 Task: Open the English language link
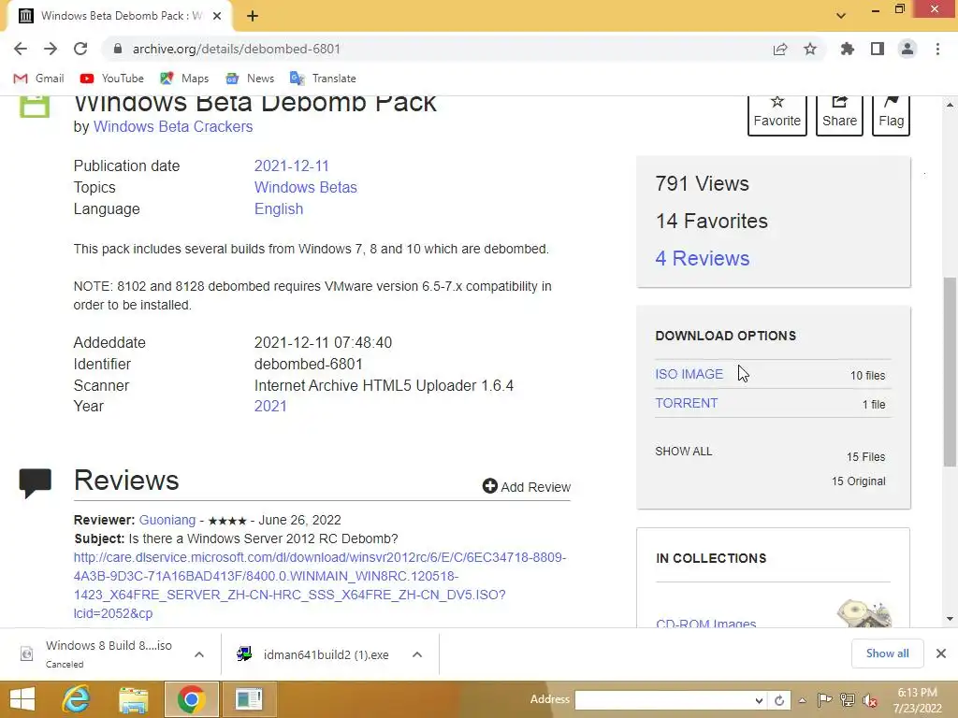pyautogui.click(x=279, y=208)
